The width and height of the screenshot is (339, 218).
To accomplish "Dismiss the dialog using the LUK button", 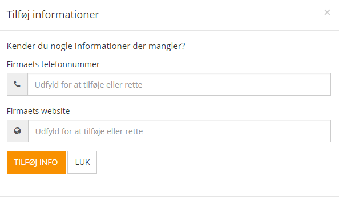I will [x=82, y=162].
